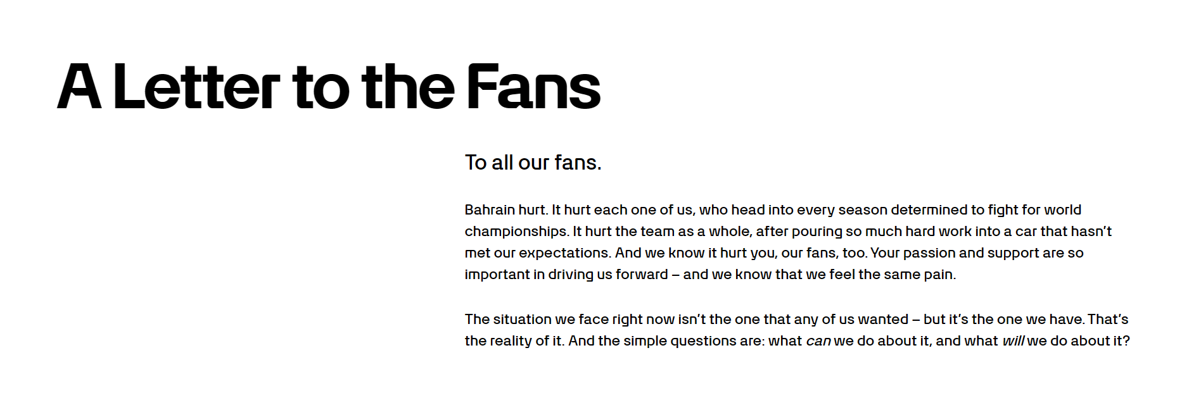Click the "To all our fans." greeting

pos(533,163)
